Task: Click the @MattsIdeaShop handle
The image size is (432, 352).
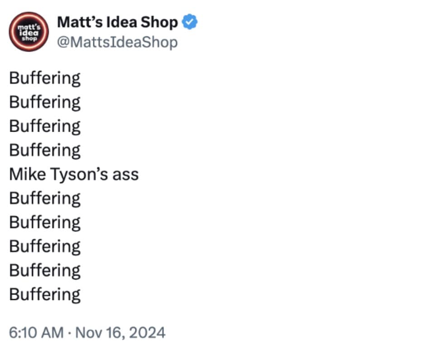Action: 117,43
